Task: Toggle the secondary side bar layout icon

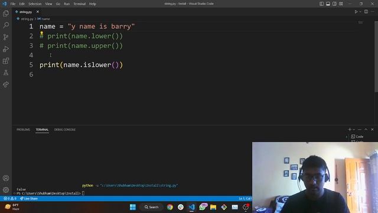Action: (334, 4)
